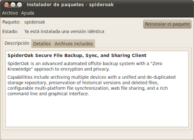This screenshot has width=194, height=140.
Task: Click the Estado: label
Action: [x=10, y=31]
